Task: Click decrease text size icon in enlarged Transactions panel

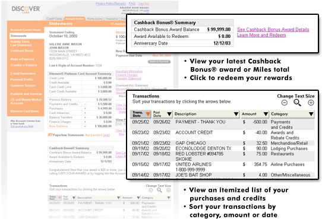Action: [x=285, y=103]
